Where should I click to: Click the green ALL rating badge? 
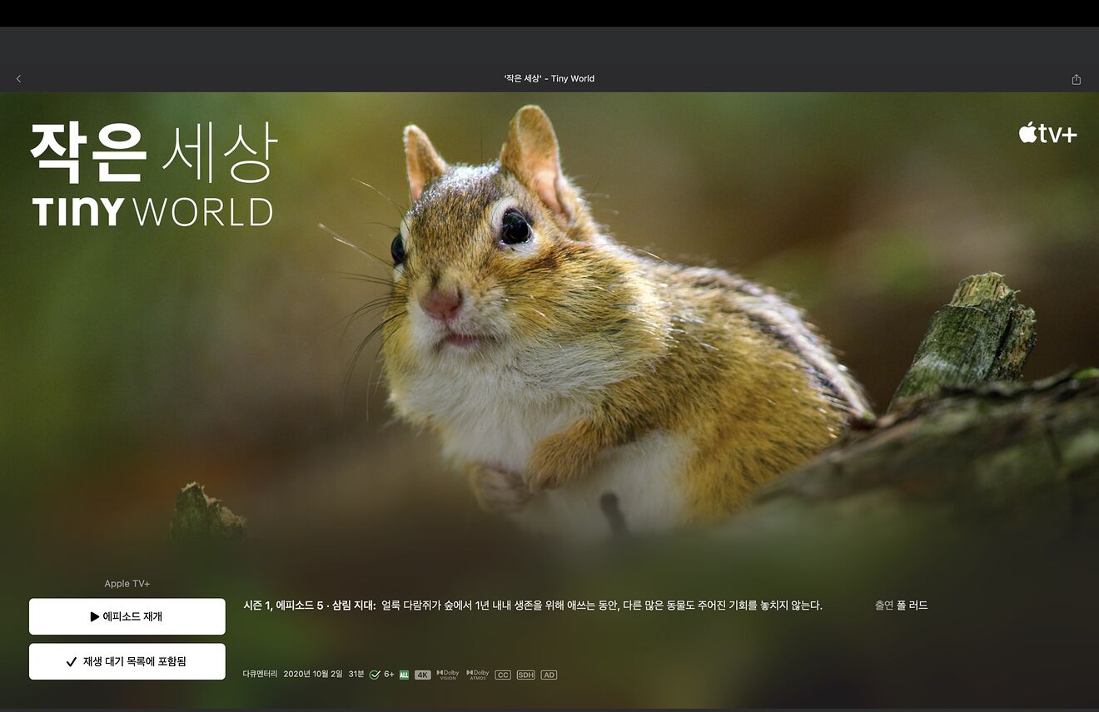click(x=404, y=675)
